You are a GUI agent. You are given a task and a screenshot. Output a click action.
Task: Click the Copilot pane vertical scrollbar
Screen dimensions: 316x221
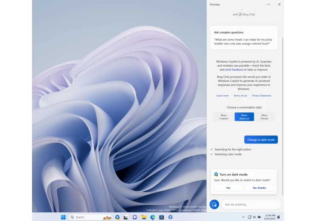click(282, 116)
